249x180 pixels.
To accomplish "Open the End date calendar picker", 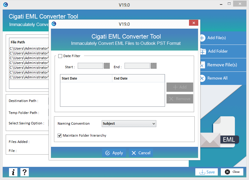I will click(x=154, y=66).
